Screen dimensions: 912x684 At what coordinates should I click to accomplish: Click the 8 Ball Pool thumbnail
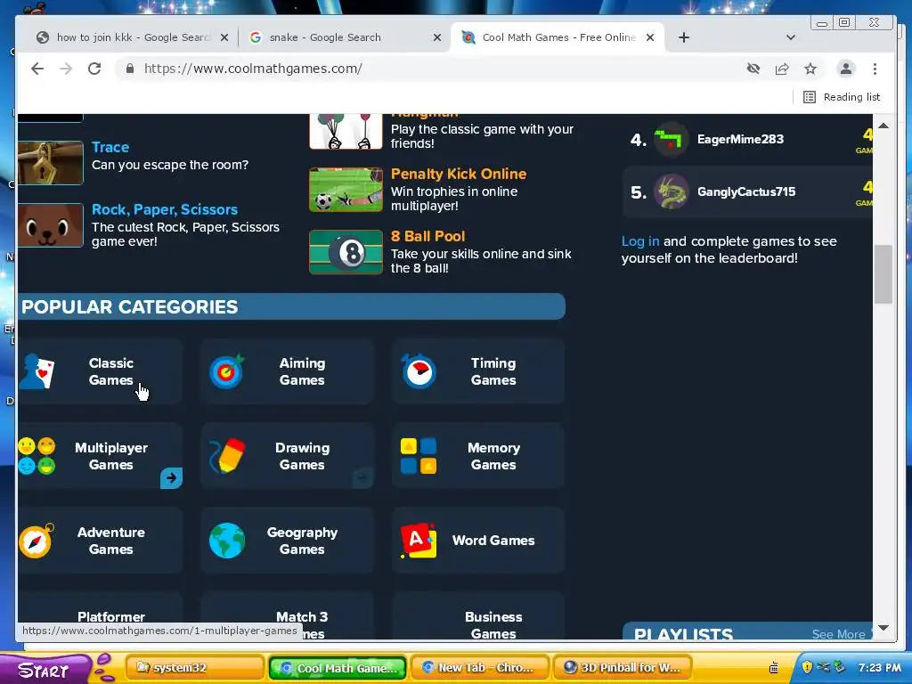(346, 252)
